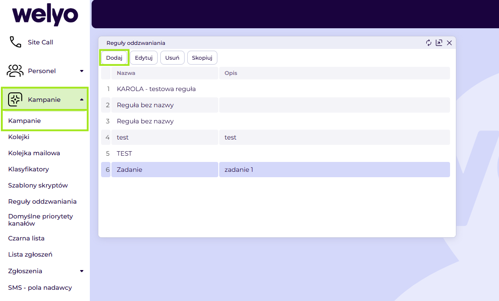Open the Kolejki menu item
The height and width of the screenshot is (301, 499).
19,137
